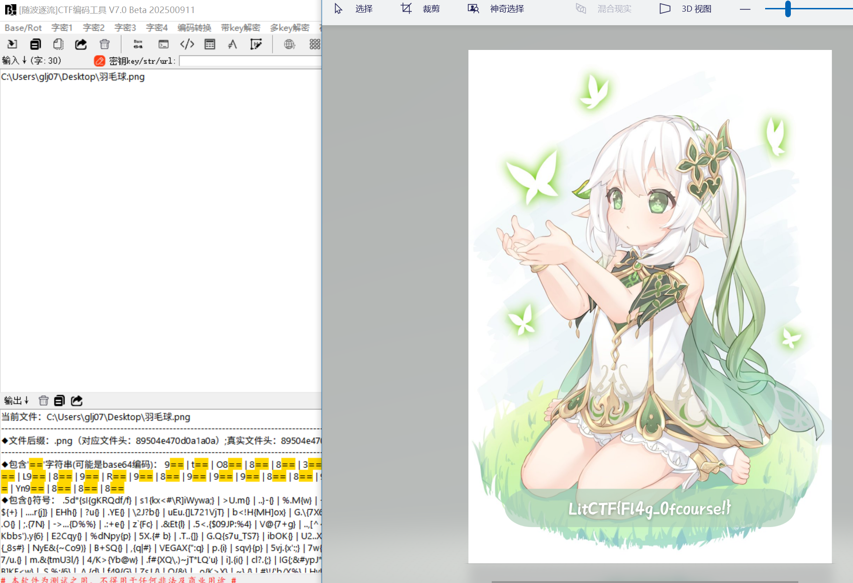Click the calendar table icon in toolbar
The height and width of the screenshot is (583, 853).
[210, 44]
